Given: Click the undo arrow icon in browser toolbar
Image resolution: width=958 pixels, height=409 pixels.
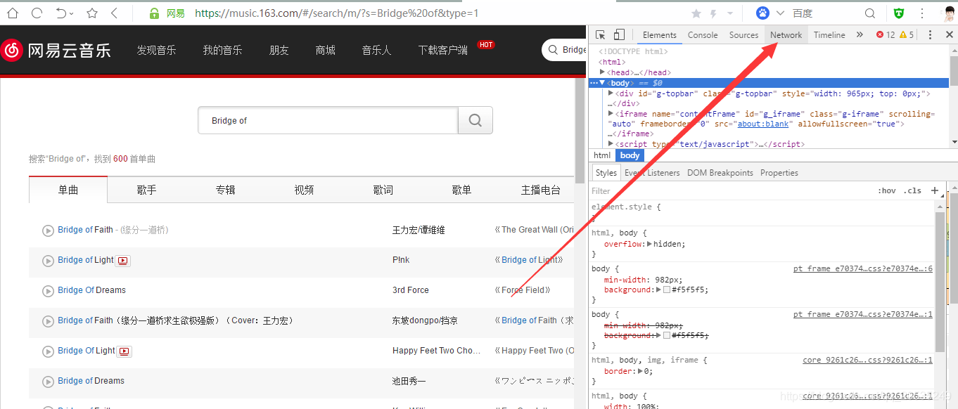Looking at the screenshot, I should tap(61, 13).
